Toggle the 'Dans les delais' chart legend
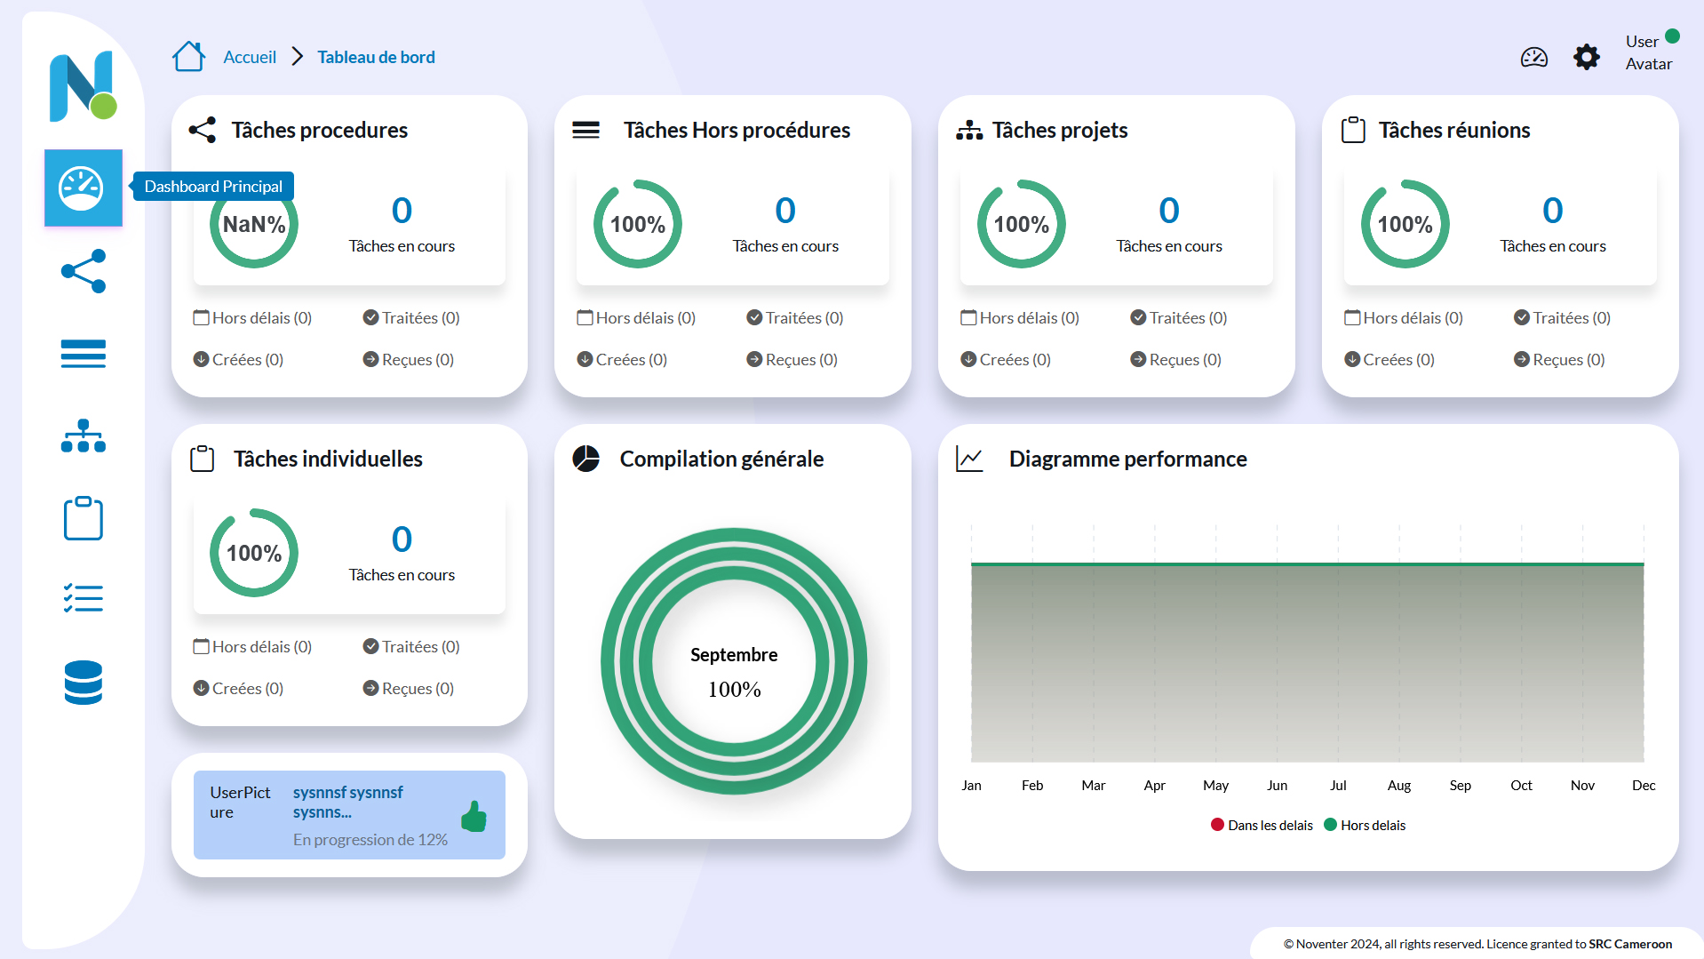The width and height of the screenshot is (1704, 959). point(1261,826)
